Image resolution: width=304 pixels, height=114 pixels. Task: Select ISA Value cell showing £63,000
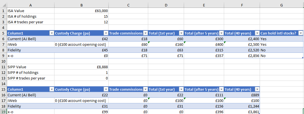coord(81,11)
